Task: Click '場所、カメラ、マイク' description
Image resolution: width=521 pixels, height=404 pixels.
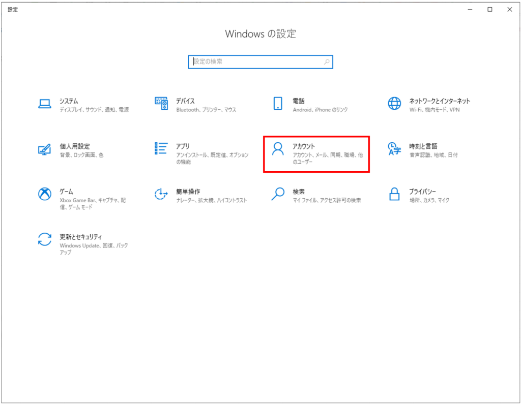Action: tap(429, 200)
